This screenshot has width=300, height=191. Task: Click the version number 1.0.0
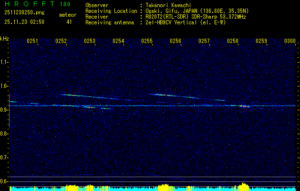[65, 4]
